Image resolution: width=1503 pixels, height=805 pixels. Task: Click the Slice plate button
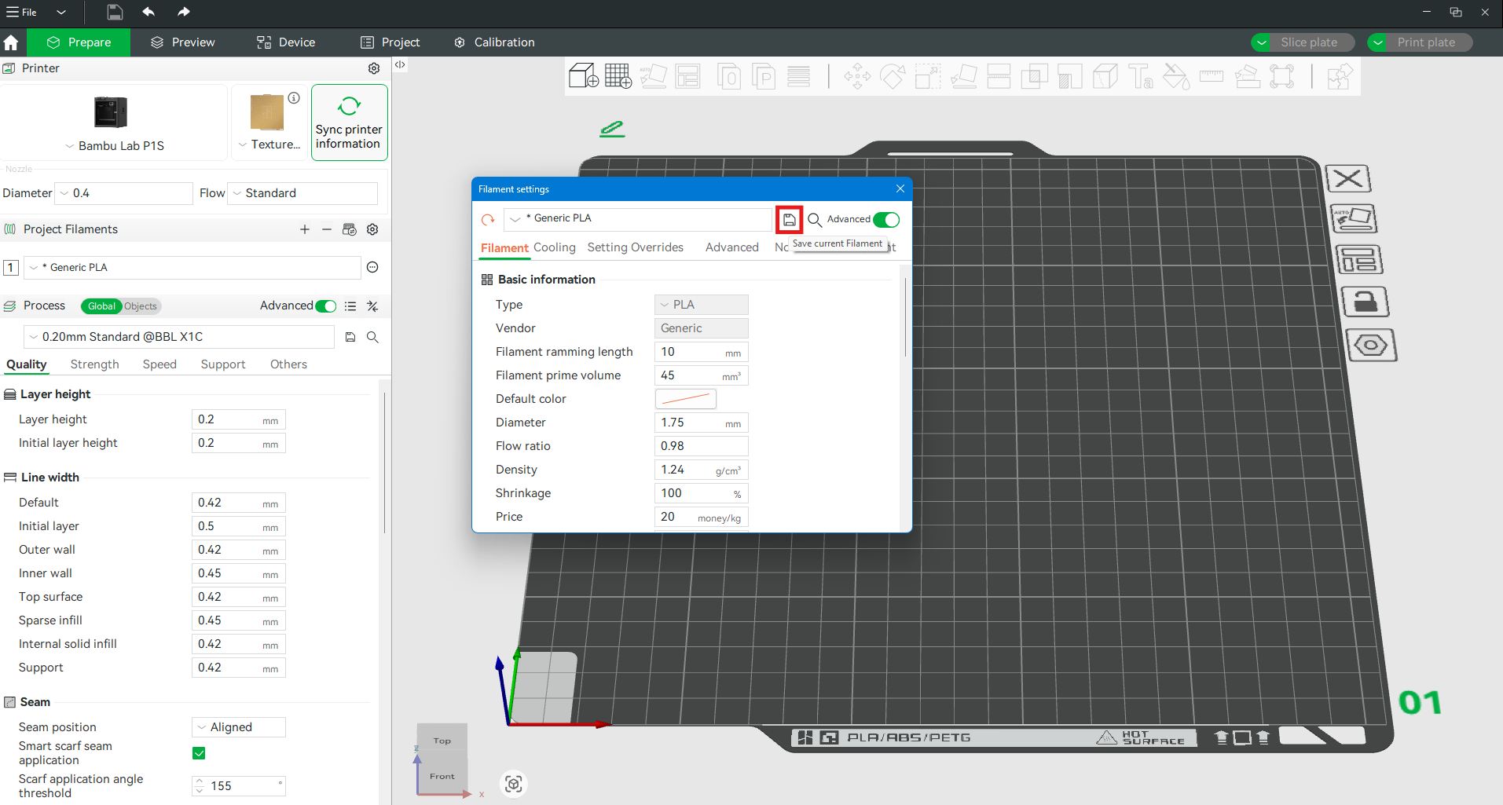pyautogui.click(x=1308, y=42)
